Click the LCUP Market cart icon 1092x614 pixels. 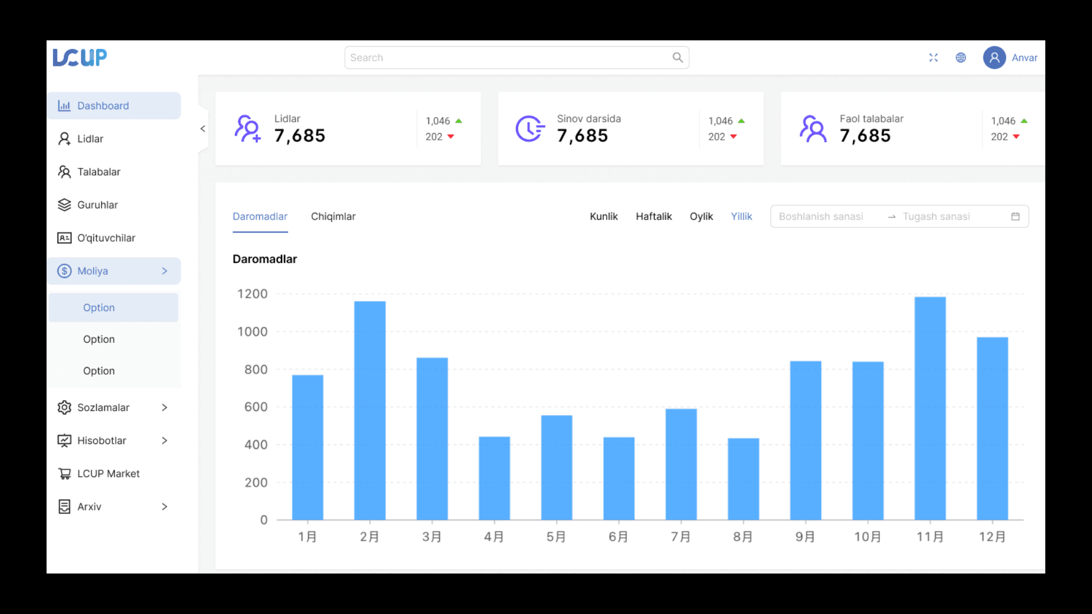click(x=64, y=473)
